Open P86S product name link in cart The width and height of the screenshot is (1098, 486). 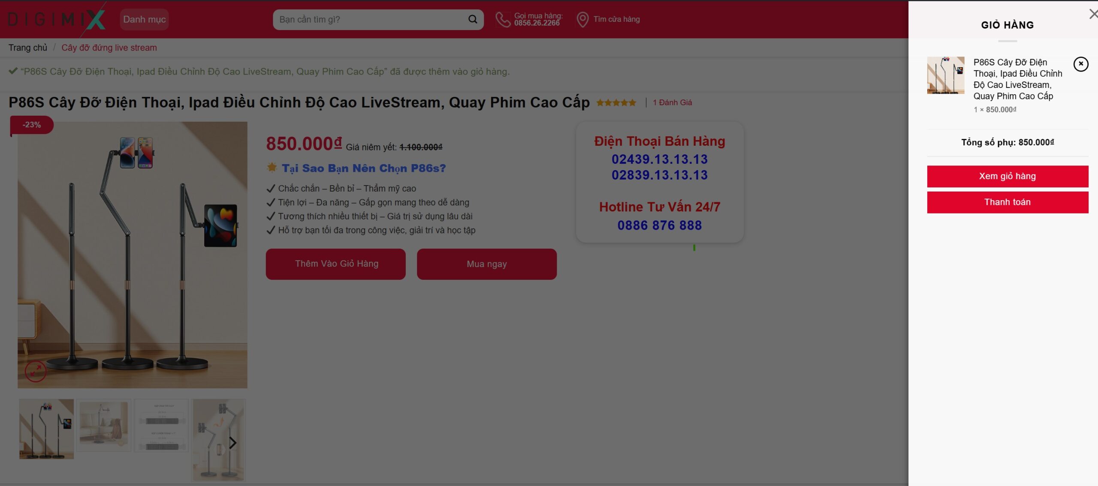coord(1017,79)
